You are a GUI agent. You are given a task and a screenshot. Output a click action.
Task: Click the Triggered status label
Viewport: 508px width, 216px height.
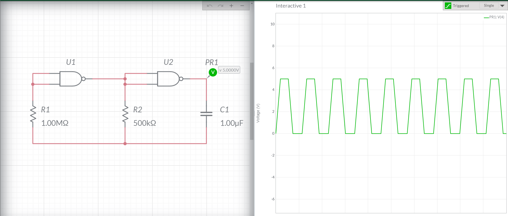(461, 6)
